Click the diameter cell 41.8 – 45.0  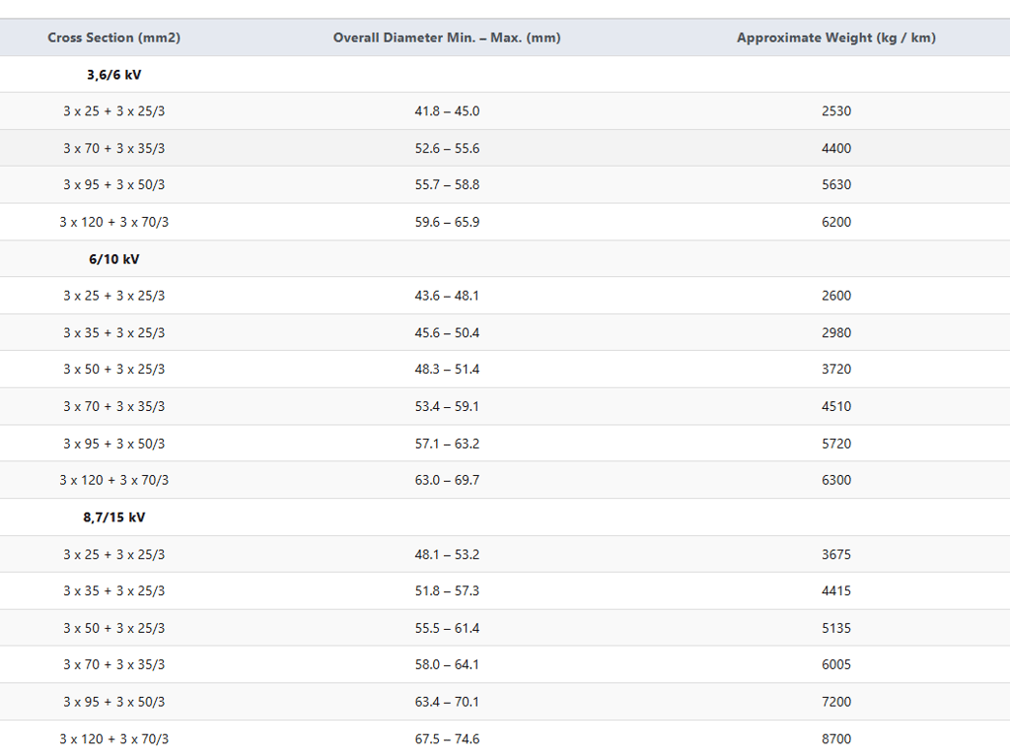447,111
